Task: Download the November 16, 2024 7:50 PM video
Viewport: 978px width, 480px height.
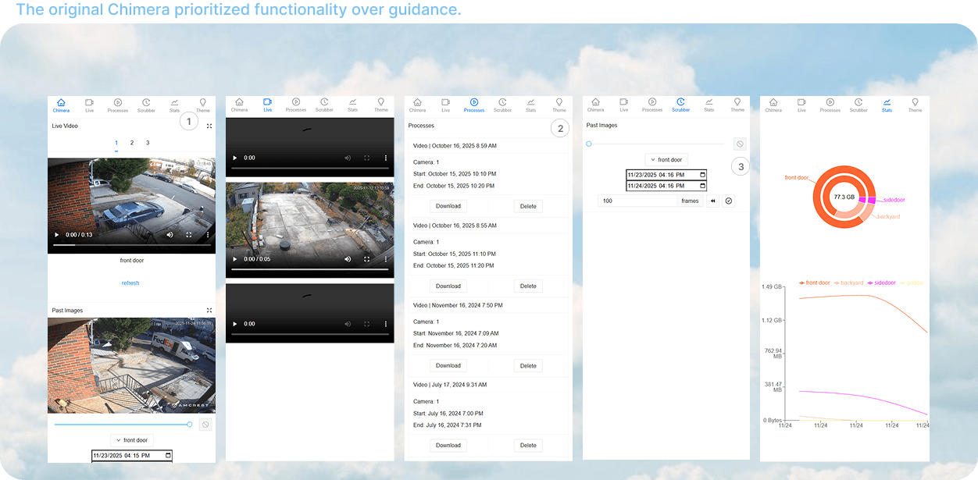Action: [448, 365]
